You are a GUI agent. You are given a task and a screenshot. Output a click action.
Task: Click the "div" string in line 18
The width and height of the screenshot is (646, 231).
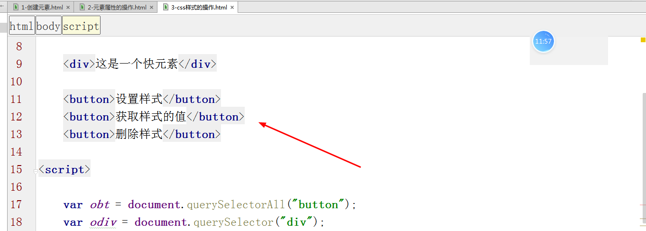point(296,222)
